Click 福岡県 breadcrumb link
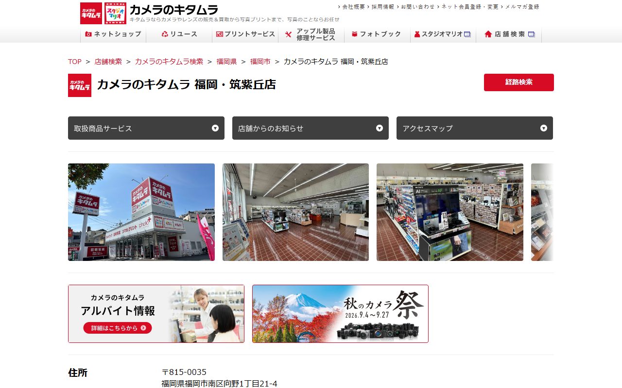Viewport: 622px width, 388px height. [227, 62]
